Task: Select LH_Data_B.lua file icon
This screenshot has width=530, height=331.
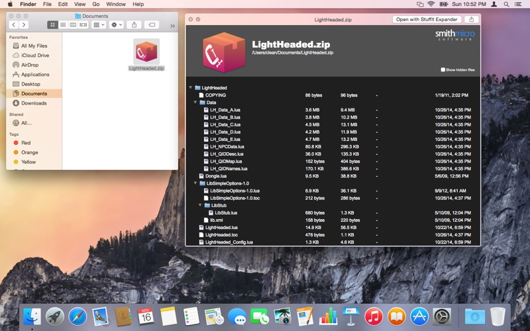Action: click(206, 117)
